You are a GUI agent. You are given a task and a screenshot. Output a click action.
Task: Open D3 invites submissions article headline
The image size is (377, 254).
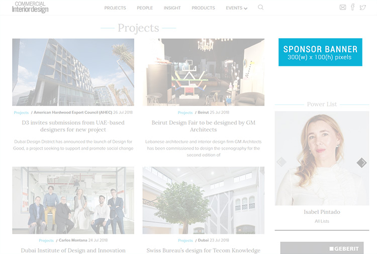pos(73,126)
